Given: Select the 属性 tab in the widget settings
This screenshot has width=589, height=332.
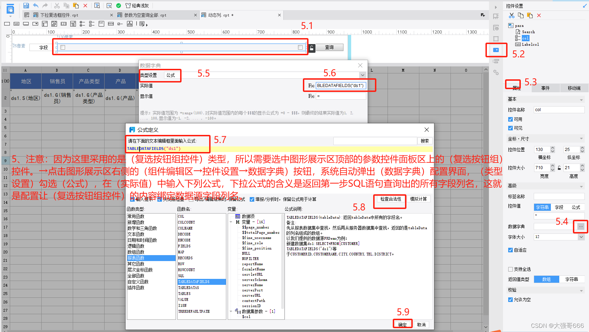Looking at the screenshot, I should tap(517, 88).
